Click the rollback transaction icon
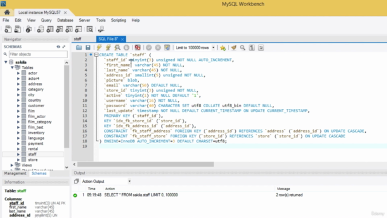Screen dimensions: 387x218 point(158,47)
